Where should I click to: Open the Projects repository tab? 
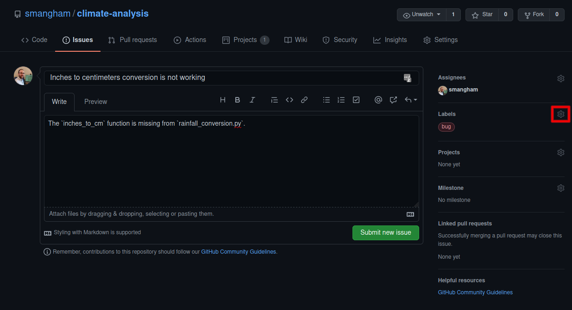coord(245,40)
